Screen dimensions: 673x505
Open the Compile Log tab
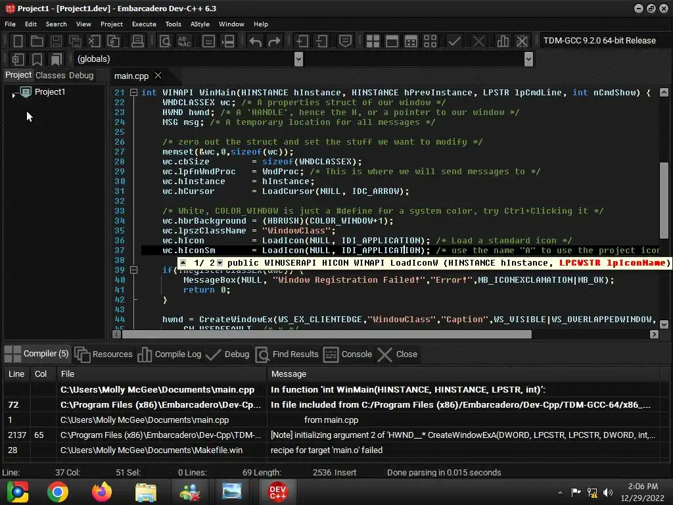point(169,354)
